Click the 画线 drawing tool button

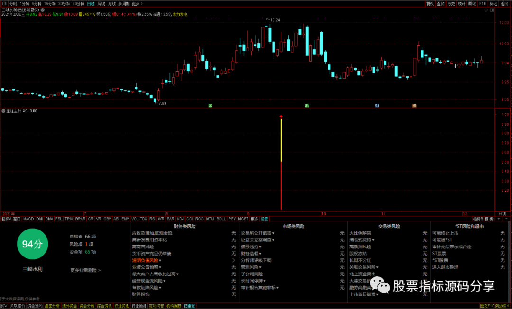(472, 4)
